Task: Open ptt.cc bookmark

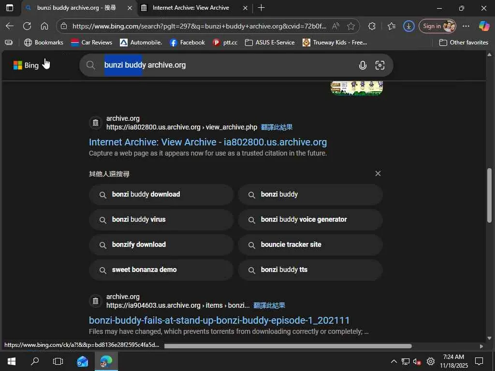Action: 225,43
